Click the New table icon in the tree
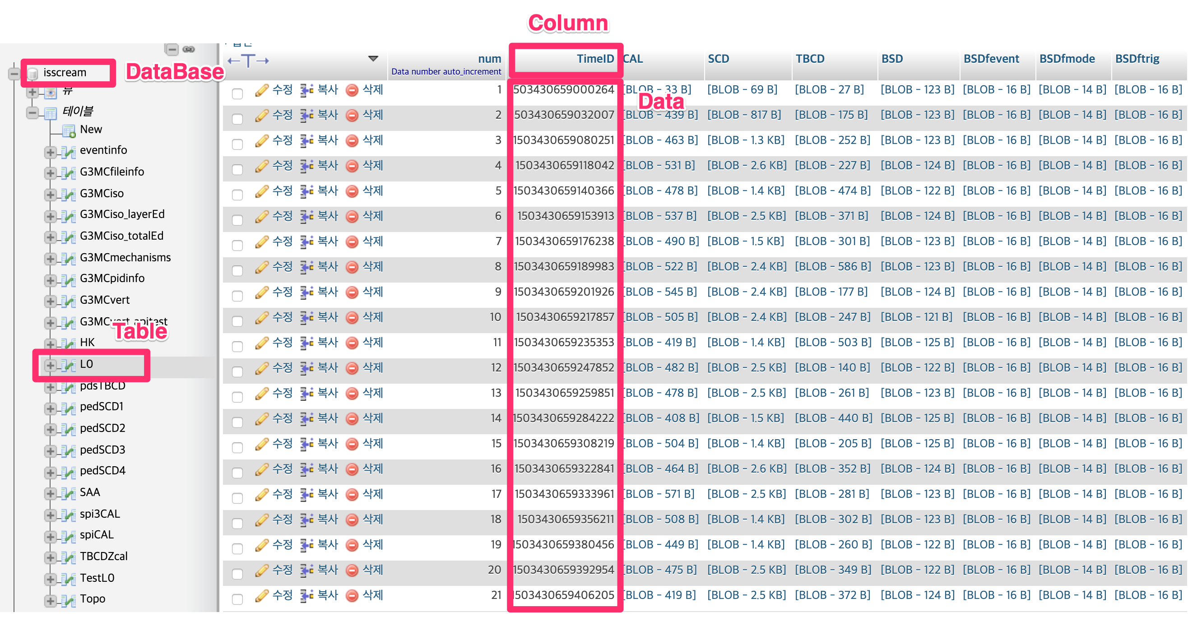 click(69, 130)
